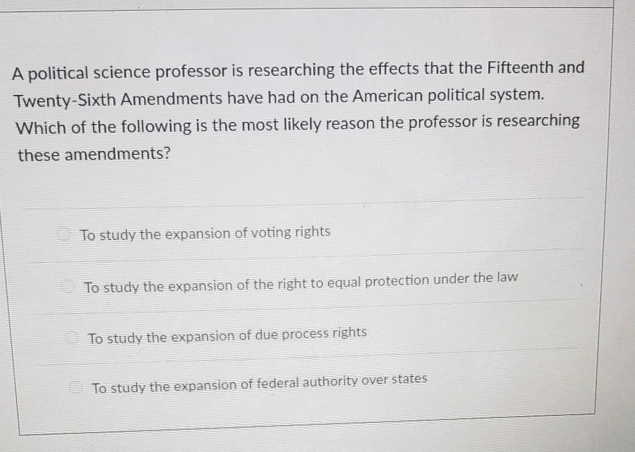Click the final line 'these amendments?'
The width and height of the screenshot is (635, 452).
(94, 154)
